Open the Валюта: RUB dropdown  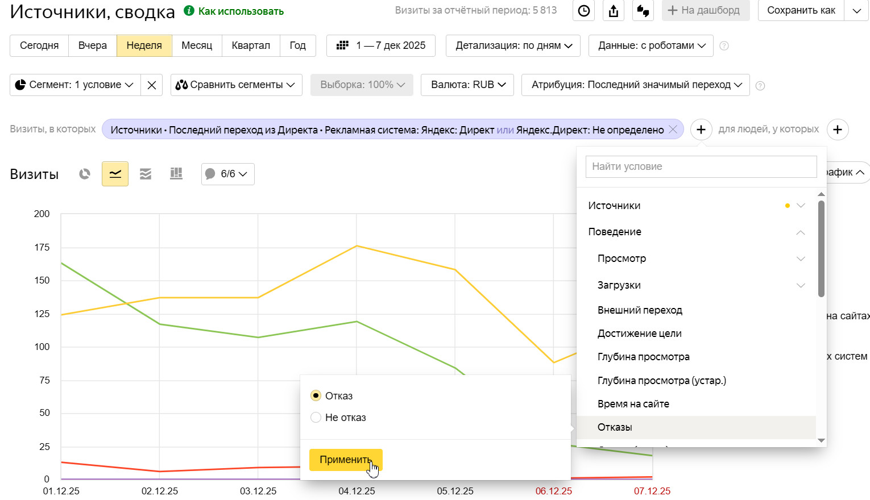tap(467, 85)
